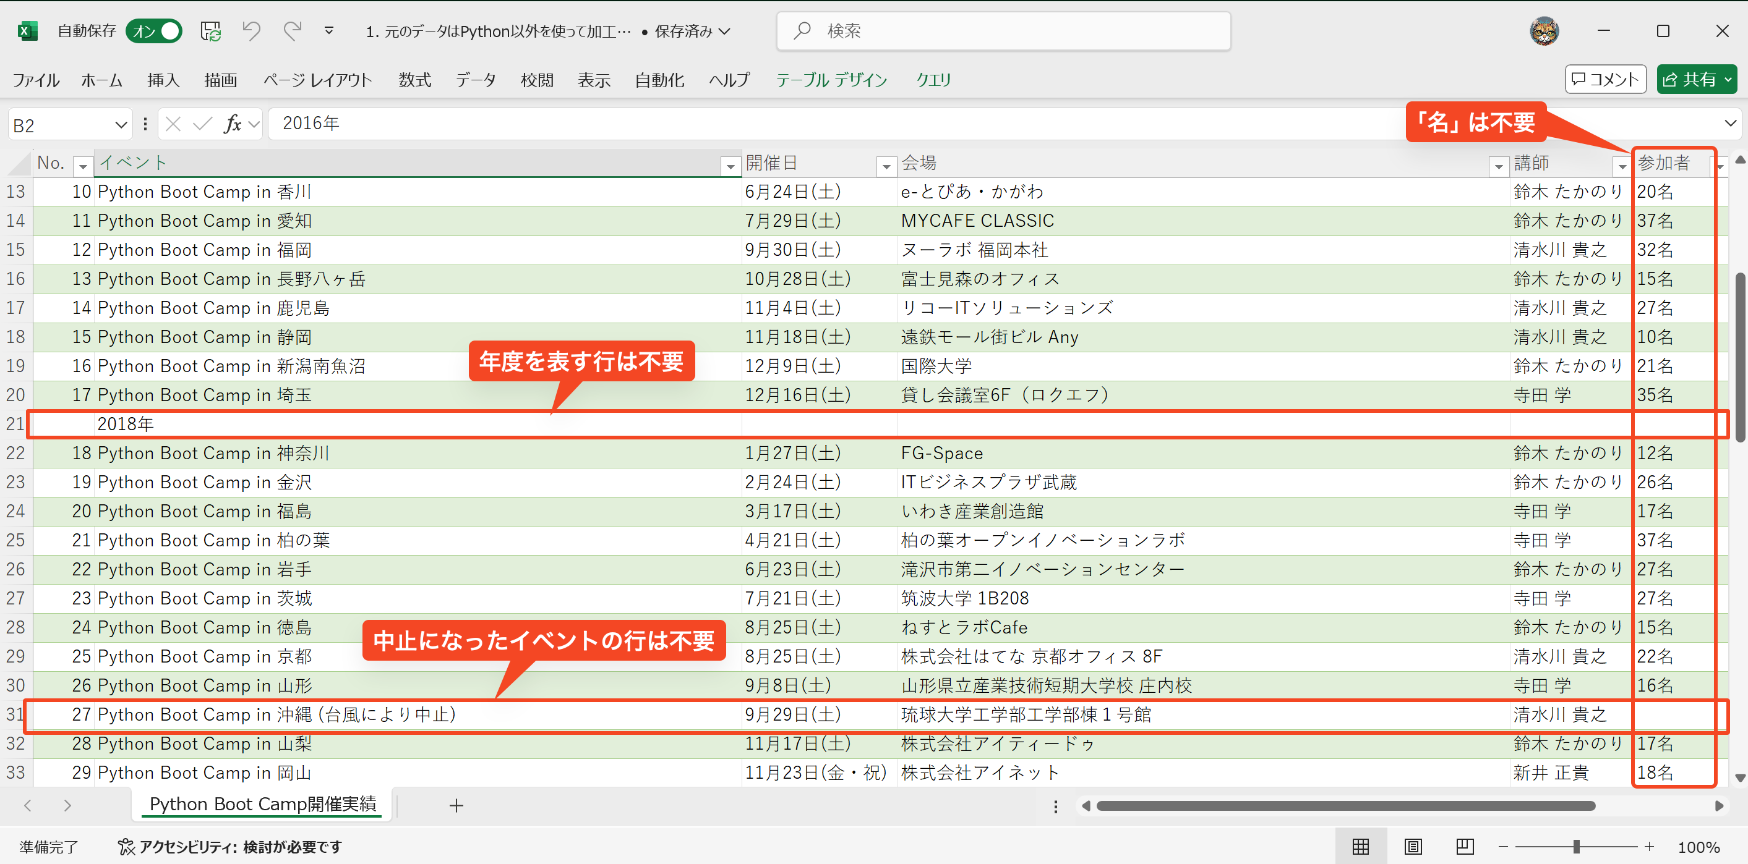Open the テーブル デザイン ribbon tab
Image resolution: width=1748 pixels, height=864 pixels.
tap(831, 80)
